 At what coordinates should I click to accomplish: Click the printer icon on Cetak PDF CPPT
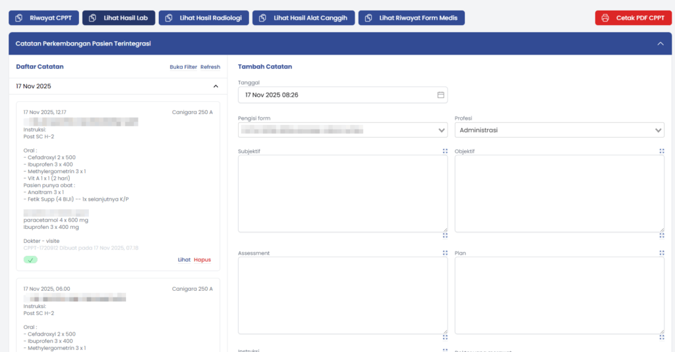coord(606,18)
